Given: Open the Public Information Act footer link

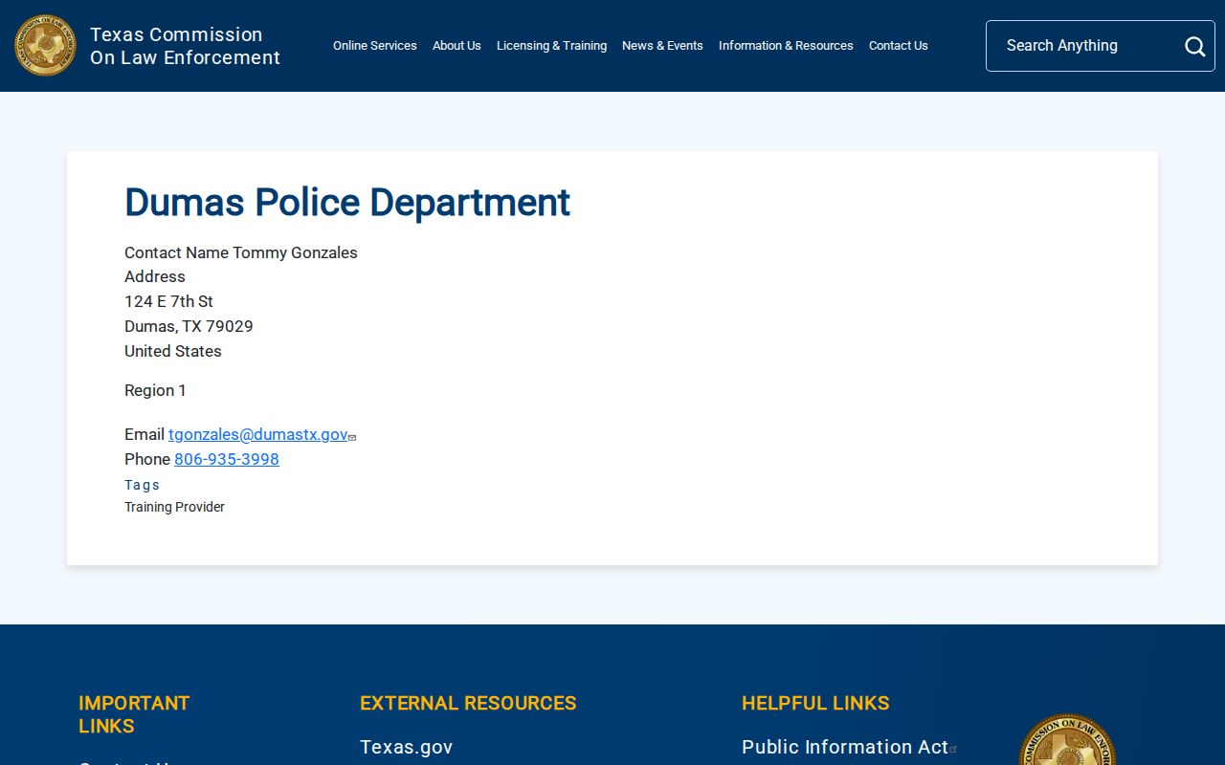Looking at the screenshot, I should pyautogui.click(x=845, y=747).
